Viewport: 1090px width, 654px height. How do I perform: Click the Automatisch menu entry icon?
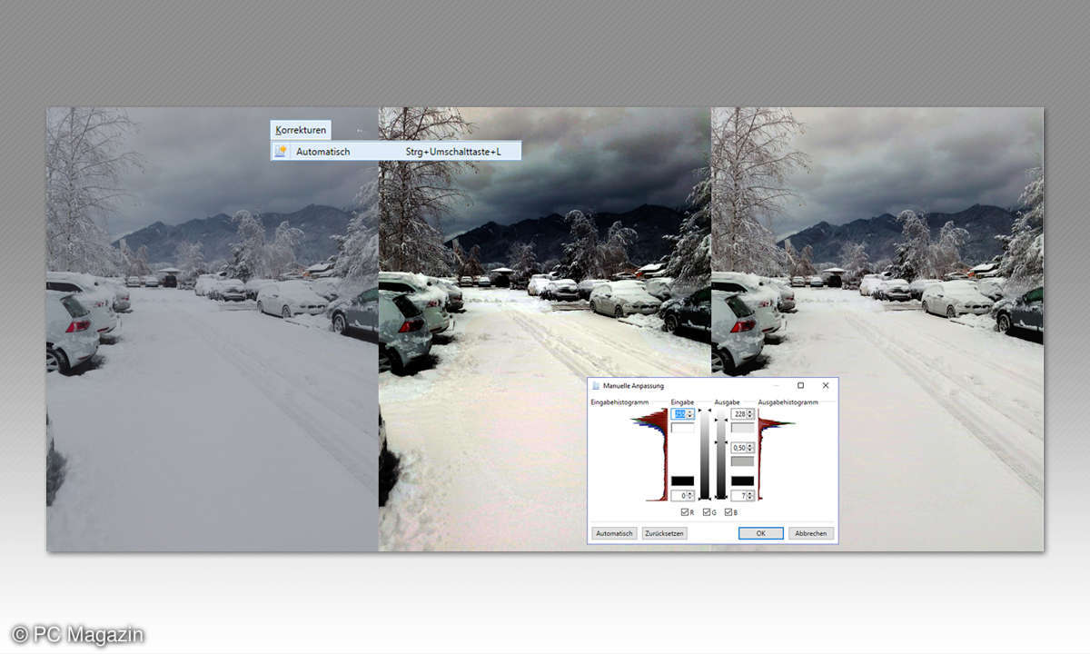(x=281, y=152)
